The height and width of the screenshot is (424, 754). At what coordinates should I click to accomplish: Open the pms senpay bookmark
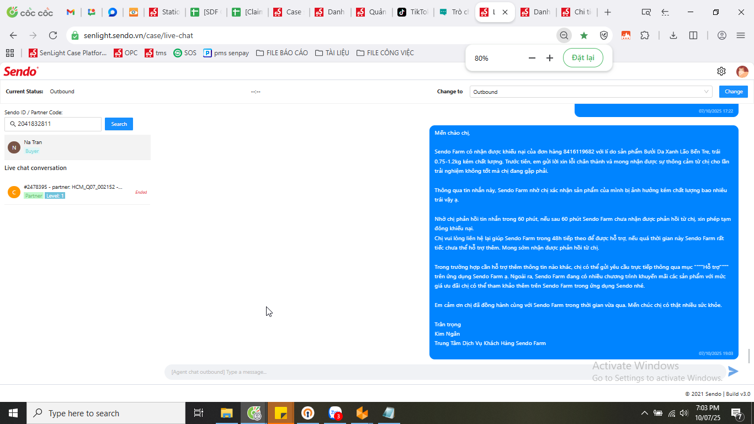coord(226,53)
